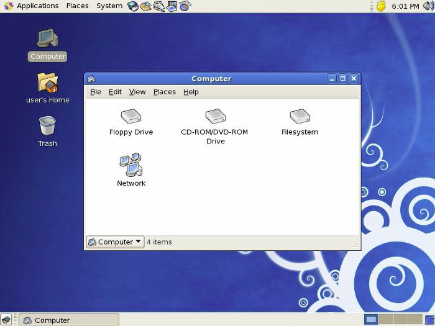Open the Edit menu
The image size is (435, 326).
[x=115, y=92]
